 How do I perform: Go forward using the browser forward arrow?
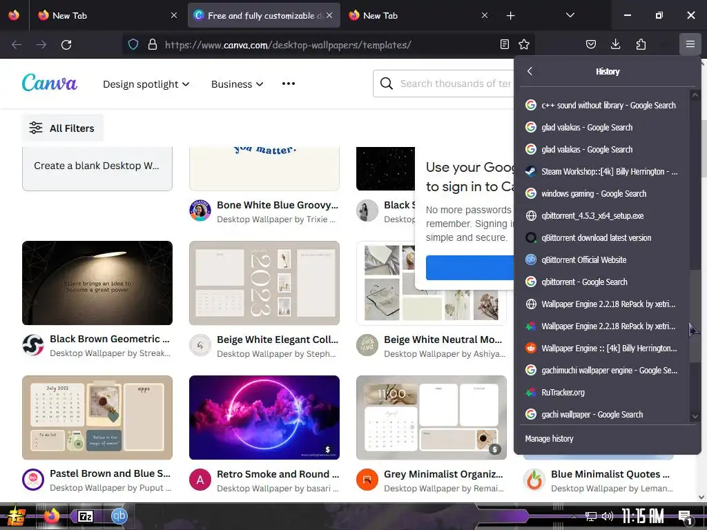(x=41, y=45)
